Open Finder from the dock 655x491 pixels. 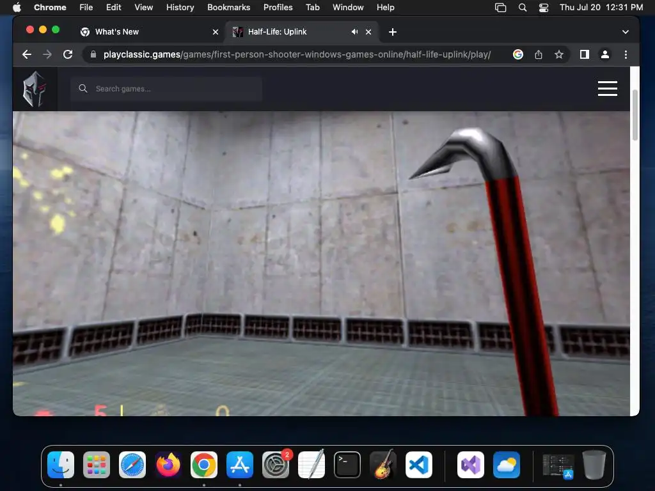coord(61,465)
